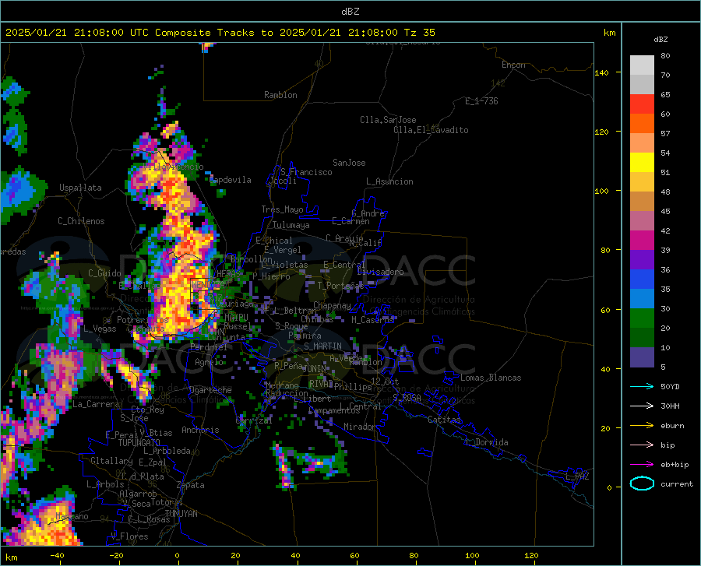This screenshot has width=701, height=566.
Task: Click the 'Gltallary' place label
Action: (111, 461)
